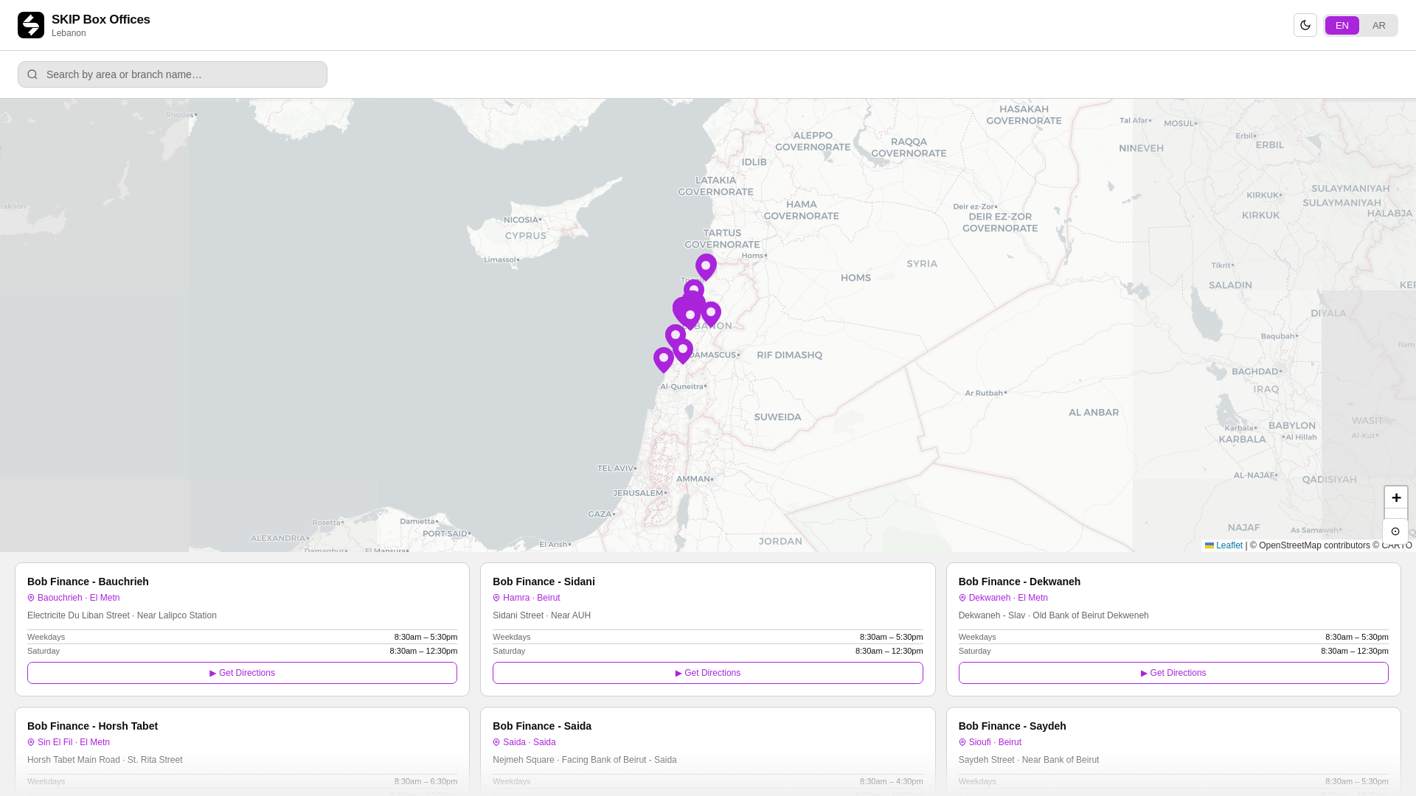Get directions to Bob Finance Sidani

coord(707,673)
